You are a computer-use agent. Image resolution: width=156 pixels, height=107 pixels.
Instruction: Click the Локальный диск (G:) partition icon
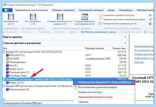8,89
